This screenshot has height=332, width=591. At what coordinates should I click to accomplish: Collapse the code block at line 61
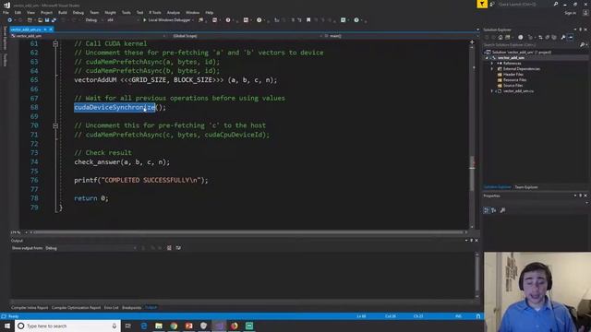click(x=55, y=43)
